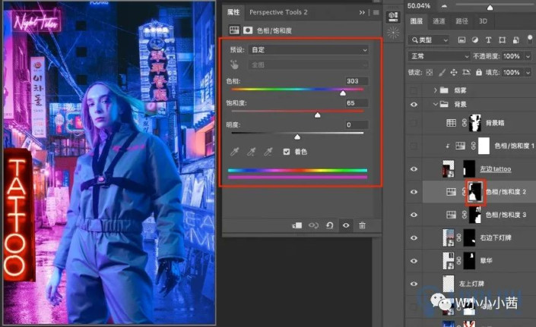Select the 右边下灯牌 layer mask thumbnail

[x=469, y=238]
